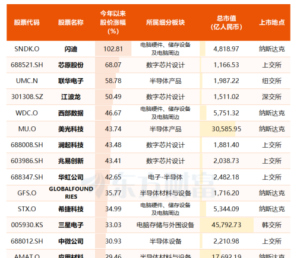297x258 pixels.
Task: Select stock name 芯原股份
Action: tap(71, 65)
